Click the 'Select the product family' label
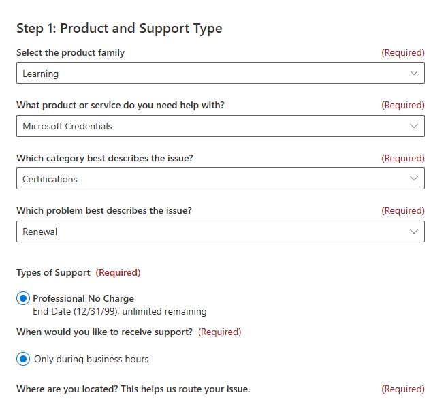The width and height of the screenshot is (448, 399). (71, 52)
